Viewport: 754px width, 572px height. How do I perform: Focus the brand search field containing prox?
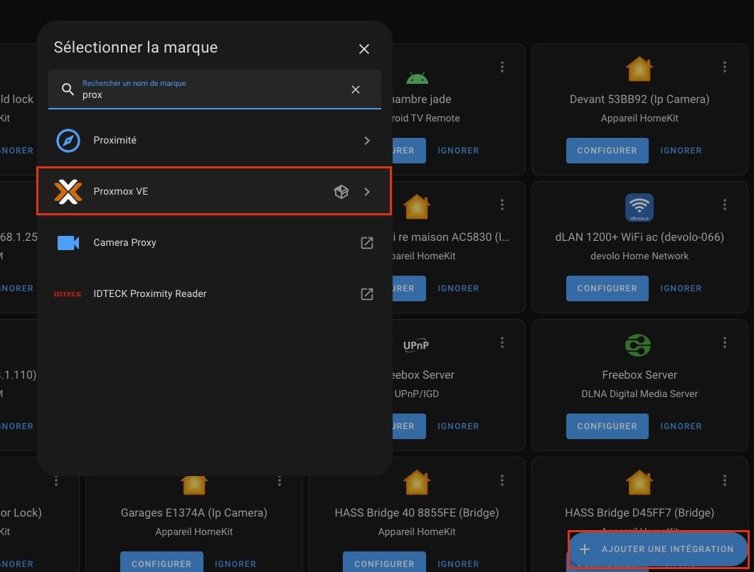[215, 90]
